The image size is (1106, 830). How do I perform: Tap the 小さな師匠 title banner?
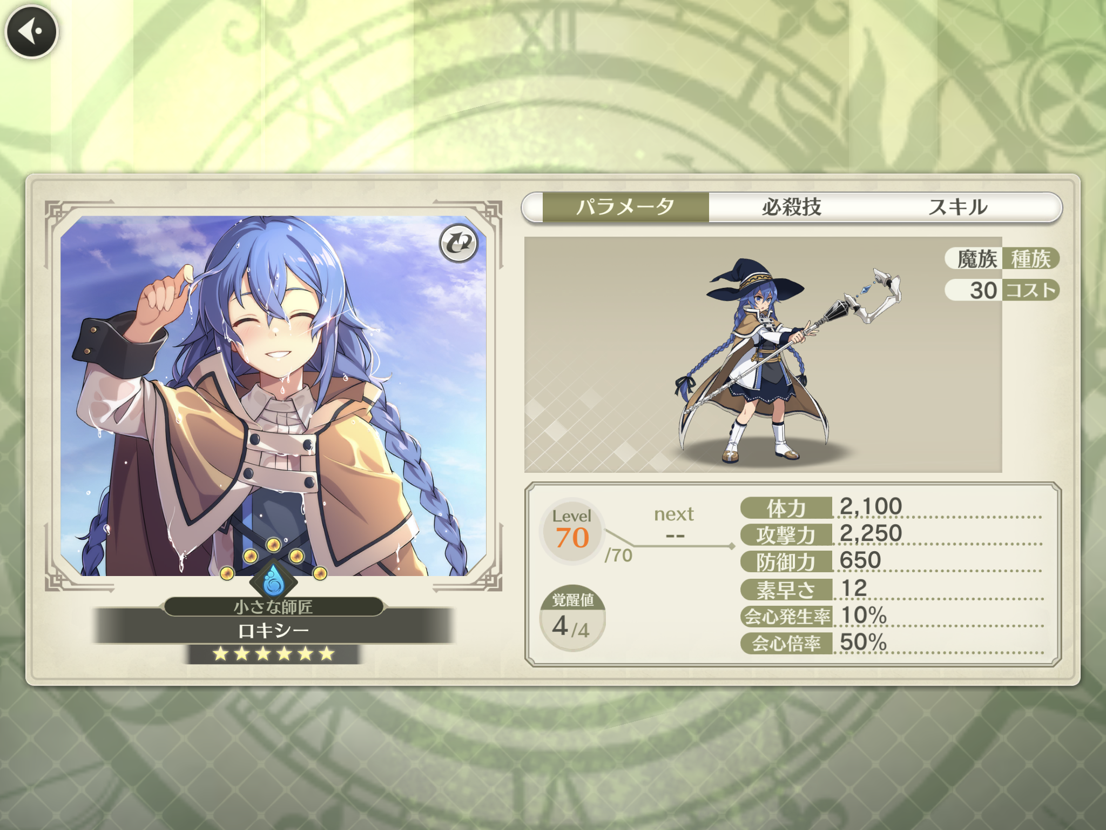tap(273, 607)
